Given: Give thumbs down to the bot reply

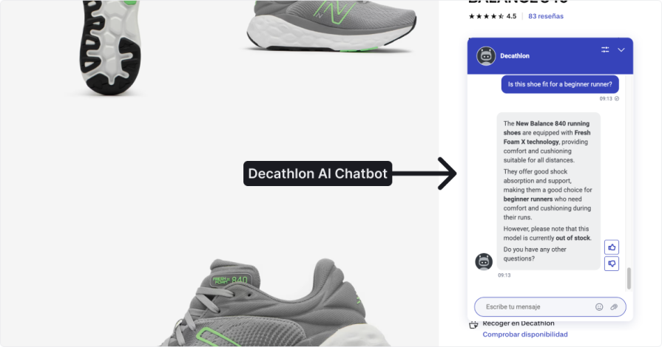Looking at the screenshot, I should [x=612, y=264].
